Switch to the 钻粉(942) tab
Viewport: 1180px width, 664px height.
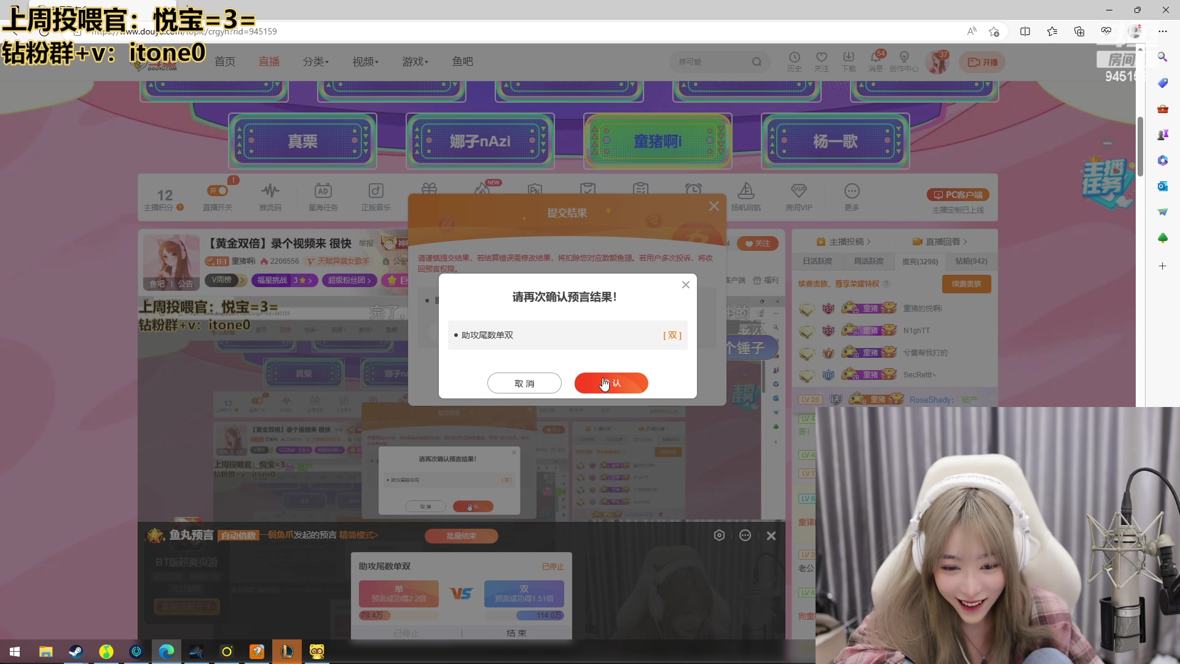[x=970, y=261]
